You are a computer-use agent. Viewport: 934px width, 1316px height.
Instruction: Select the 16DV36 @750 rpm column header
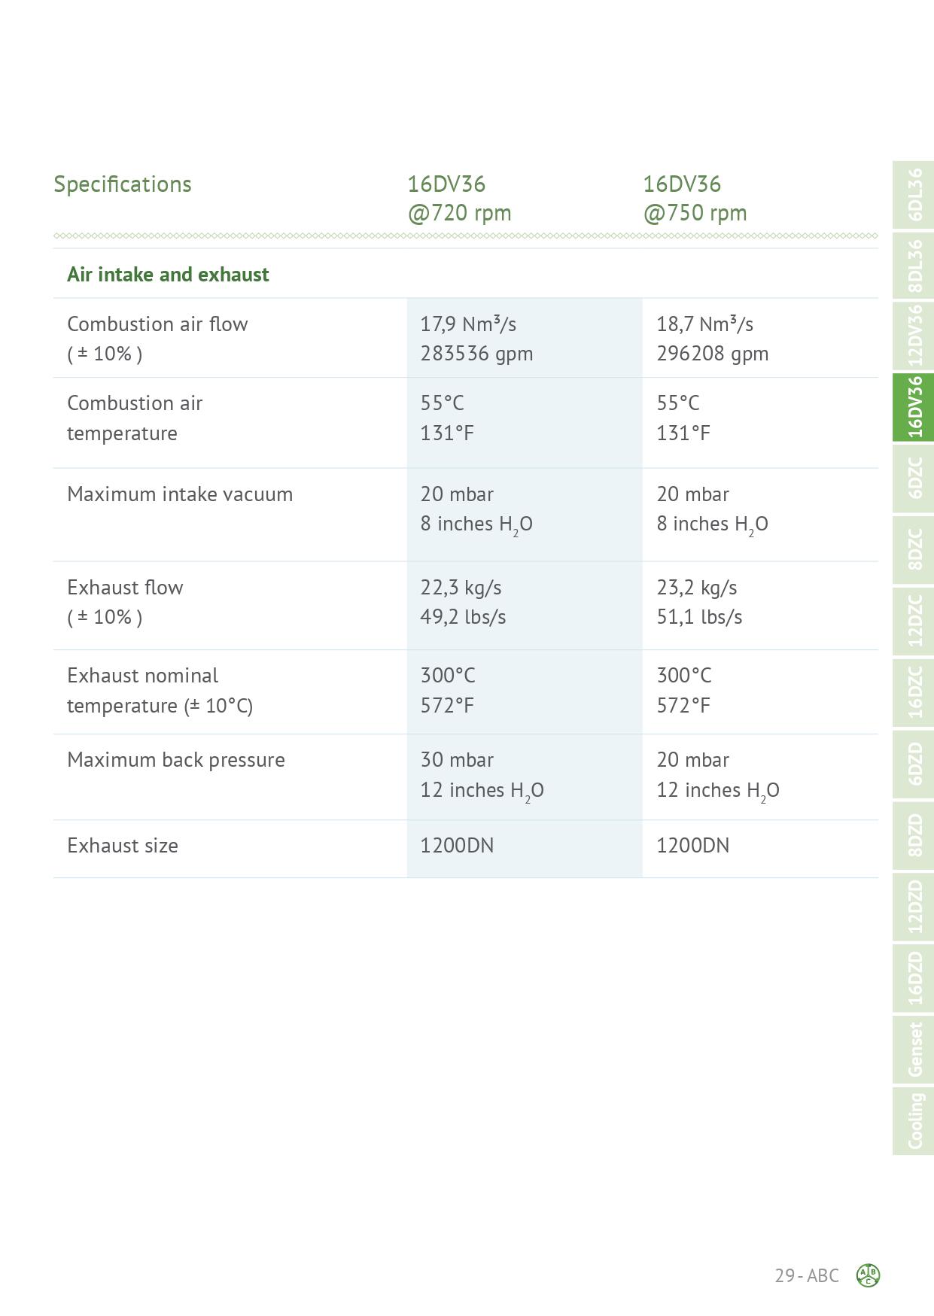coord(695,199)
